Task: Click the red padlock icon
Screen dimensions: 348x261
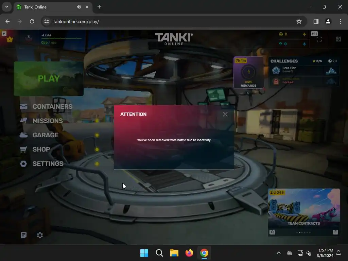Action: (276, 82)
